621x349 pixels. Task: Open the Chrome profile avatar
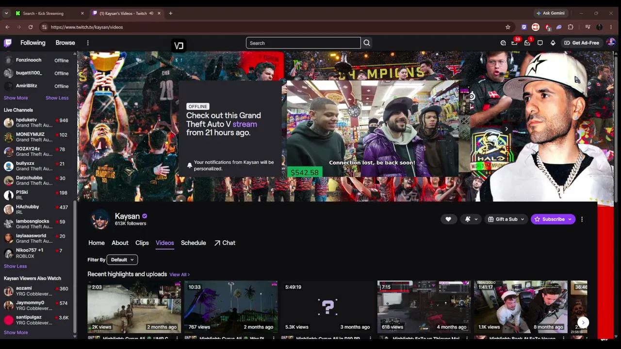pos(600,27)
